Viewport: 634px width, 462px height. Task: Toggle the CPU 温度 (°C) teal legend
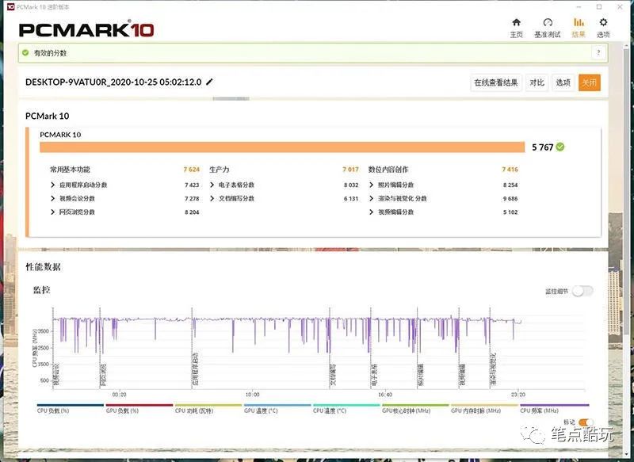346,408
